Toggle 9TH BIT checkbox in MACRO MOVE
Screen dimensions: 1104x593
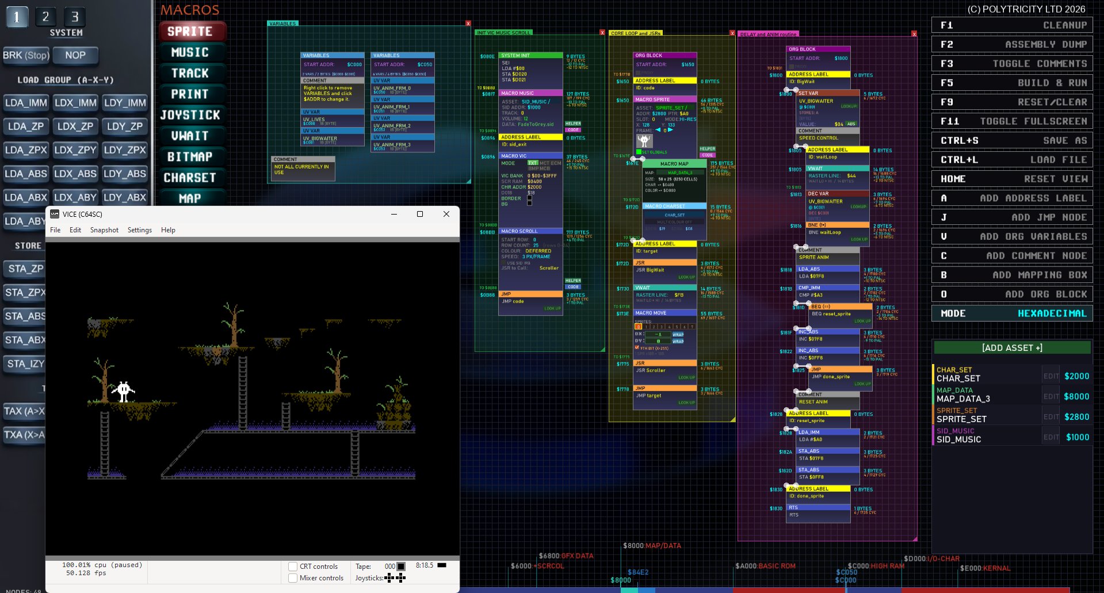pos(637,348)
